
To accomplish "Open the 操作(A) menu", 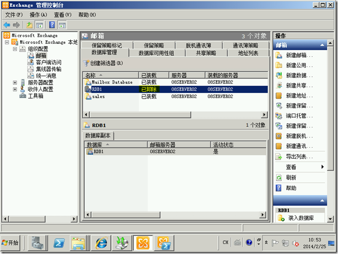I will 38,15.
